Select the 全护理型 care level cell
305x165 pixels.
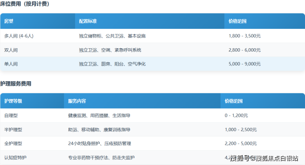pyautogui.click(x=13, y=144)
